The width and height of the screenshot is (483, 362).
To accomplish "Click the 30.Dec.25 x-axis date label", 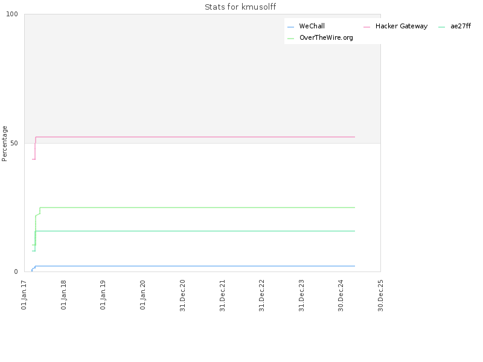I will (x=380, y=296).
